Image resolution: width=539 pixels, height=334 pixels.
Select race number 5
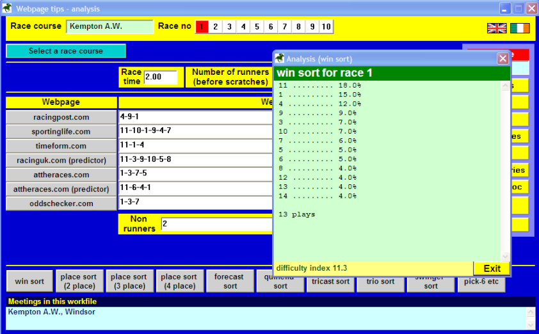pyautogui.click(x=257, y=27)
